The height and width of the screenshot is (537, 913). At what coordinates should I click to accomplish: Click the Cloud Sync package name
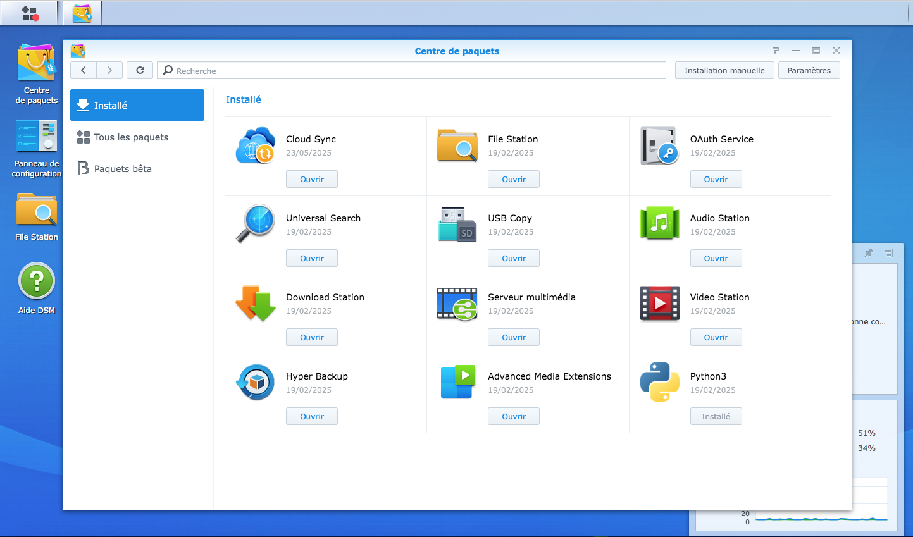[311, 139]
